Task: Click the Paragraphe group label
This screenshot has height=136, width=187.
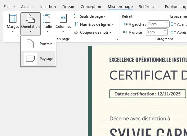Action: [x=164, y=39]
